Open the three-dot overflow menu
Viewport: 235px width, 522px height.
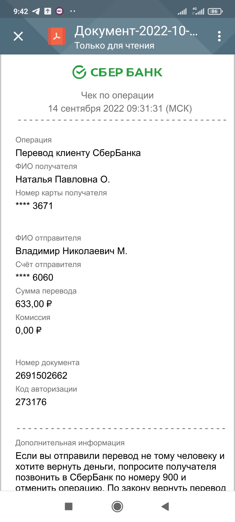click(219, 36)
